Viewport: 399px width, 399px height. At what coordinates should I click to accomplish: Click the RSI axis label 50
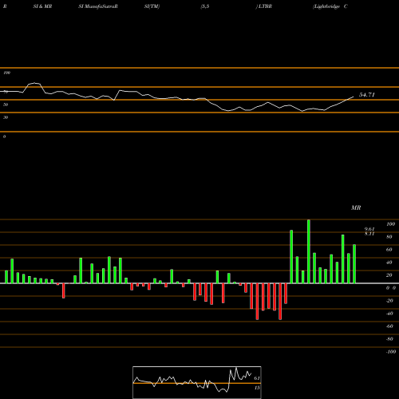pos(6,105)
